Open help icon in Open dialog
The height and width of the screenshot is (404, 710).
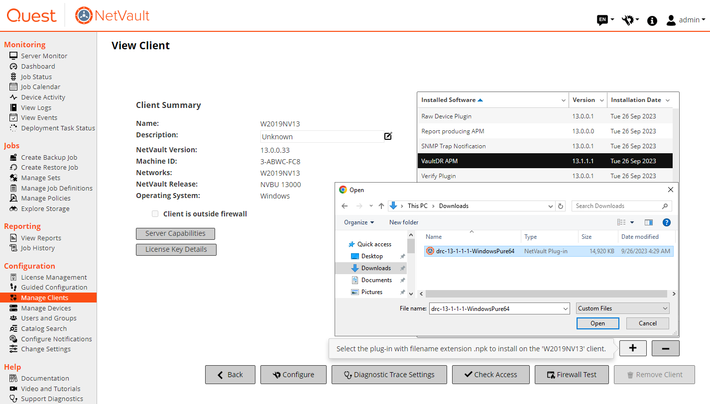tap(667, 222)
